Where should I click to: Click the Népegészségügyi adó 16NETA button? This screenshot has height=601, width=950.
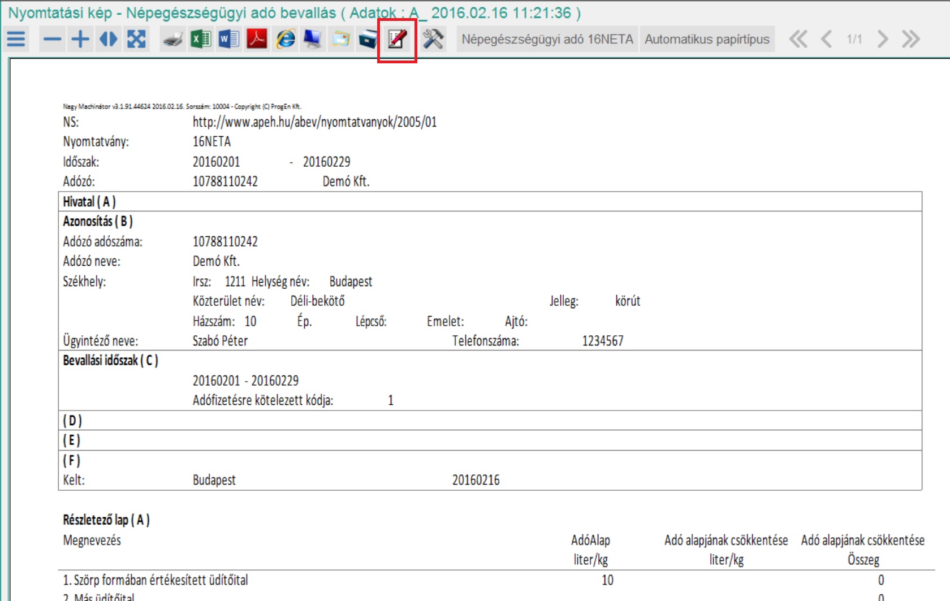547,39
